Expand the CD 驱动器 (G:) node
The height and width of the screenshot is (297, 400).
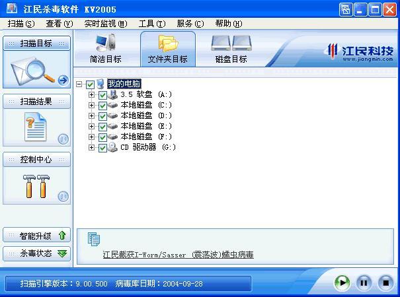(91, 147)
